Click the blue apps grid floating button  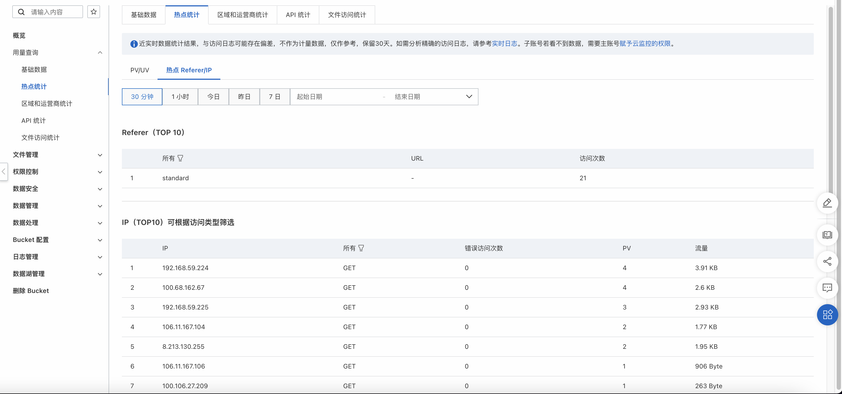click(x=827, y=315)
